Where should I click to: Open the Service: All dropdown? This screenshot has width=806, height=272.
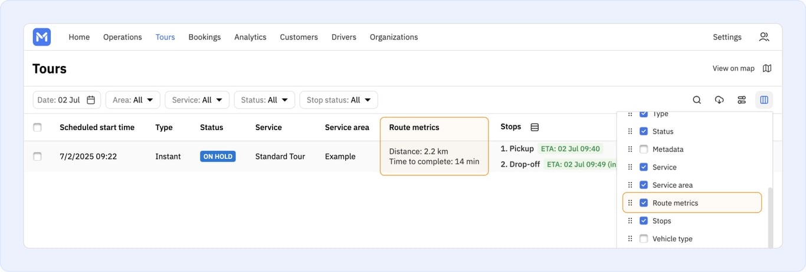point(197,100)
